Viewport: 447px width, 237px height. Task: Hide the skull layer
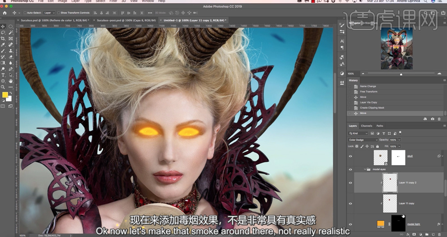click(x=350, y=157)
